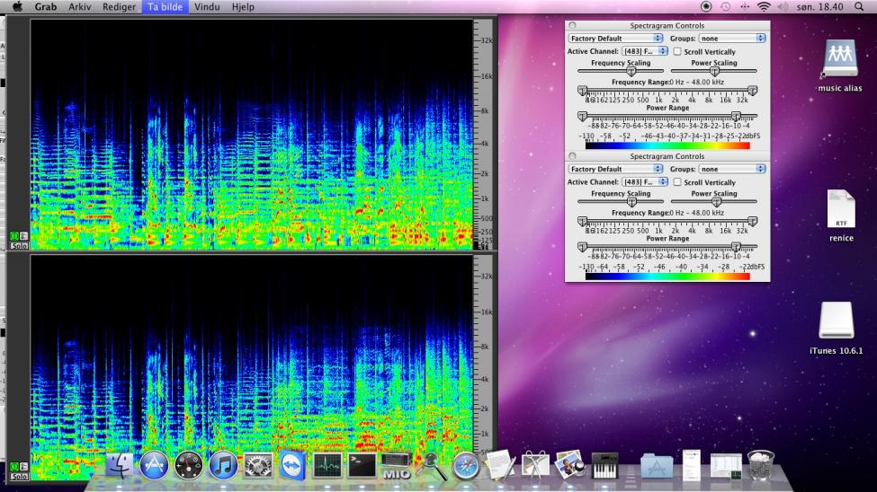Image resolution: width=877 pixels, height=492 pixels.
Task: Toggle Solo on the upper spectrogram channel
Action: pos(19,246)
